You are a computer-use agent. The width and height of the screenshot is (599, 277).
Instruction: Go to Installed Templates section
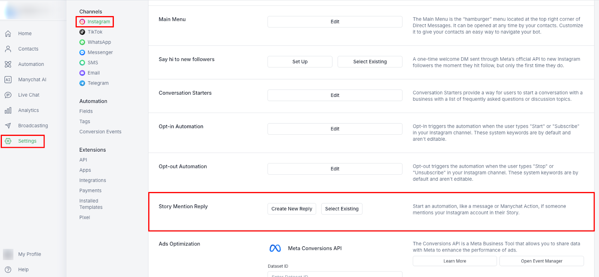[x=91, y=204]
